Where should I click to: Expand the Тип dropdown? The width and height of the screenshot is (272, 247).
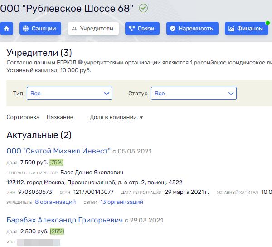[69, 93]
